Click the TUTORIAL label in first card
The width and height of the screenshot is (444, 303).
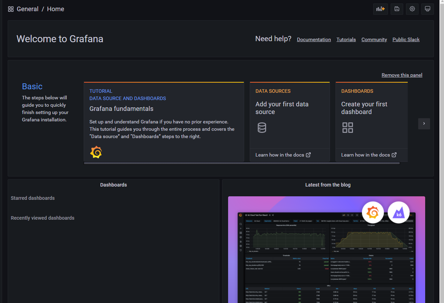pos(101,91)
